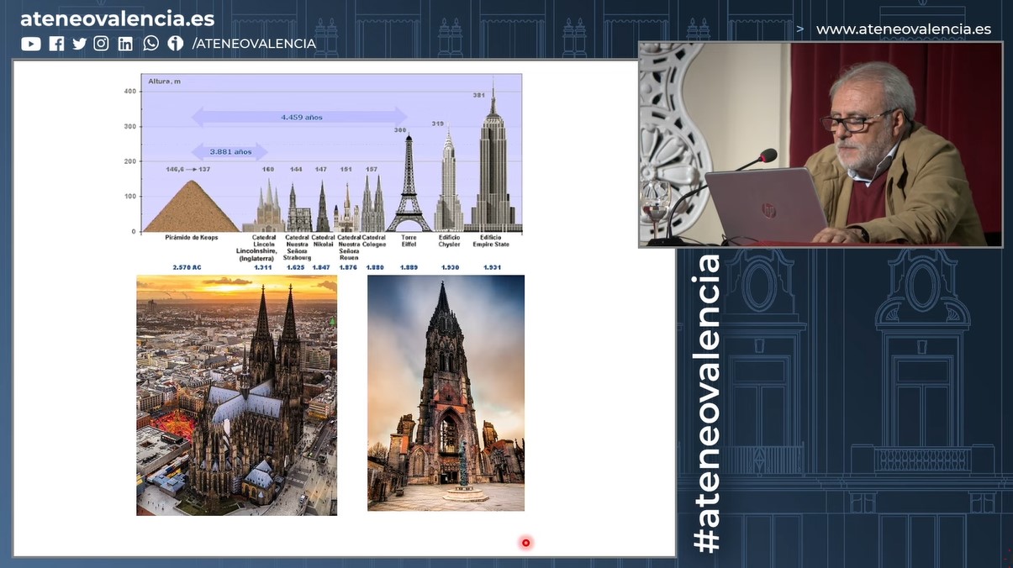Click the WhatsApp icon

click(x=150, y=44)
